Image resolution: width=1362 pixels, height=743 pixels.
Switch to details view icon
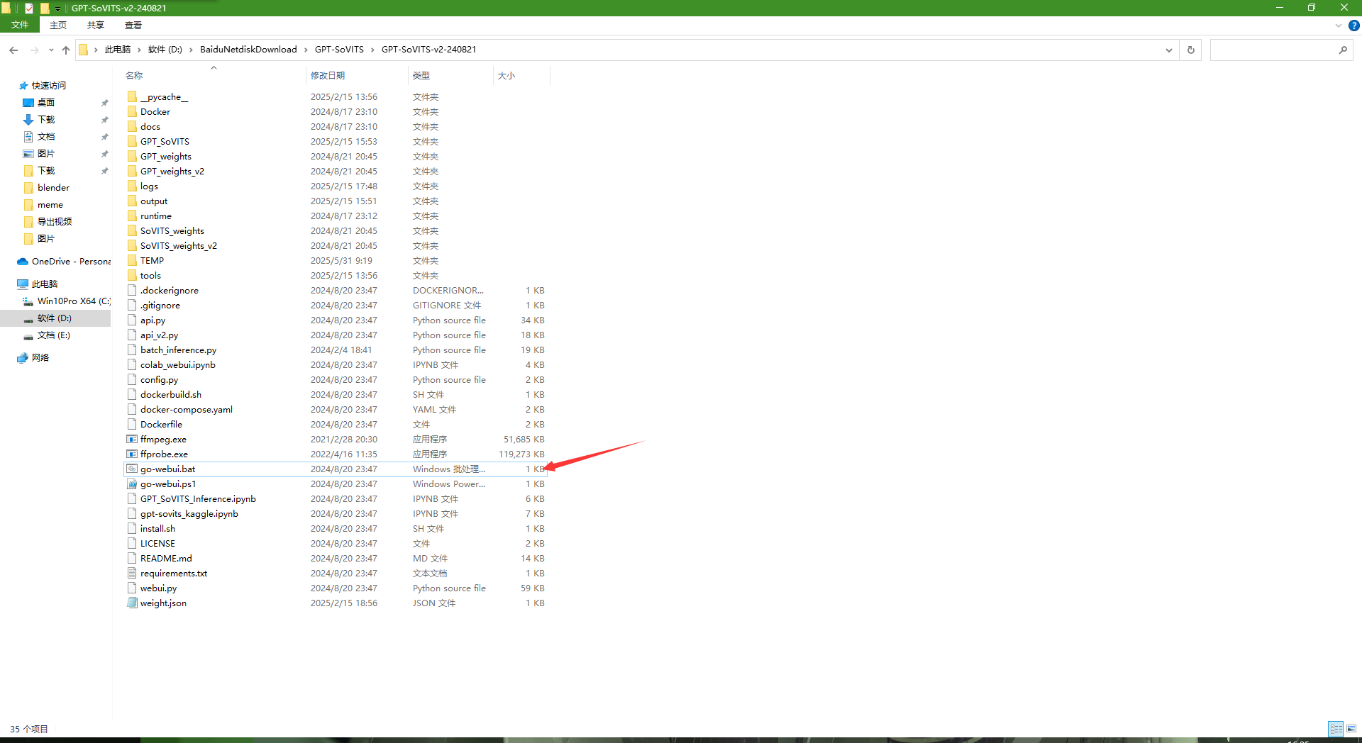(1336, 728)
